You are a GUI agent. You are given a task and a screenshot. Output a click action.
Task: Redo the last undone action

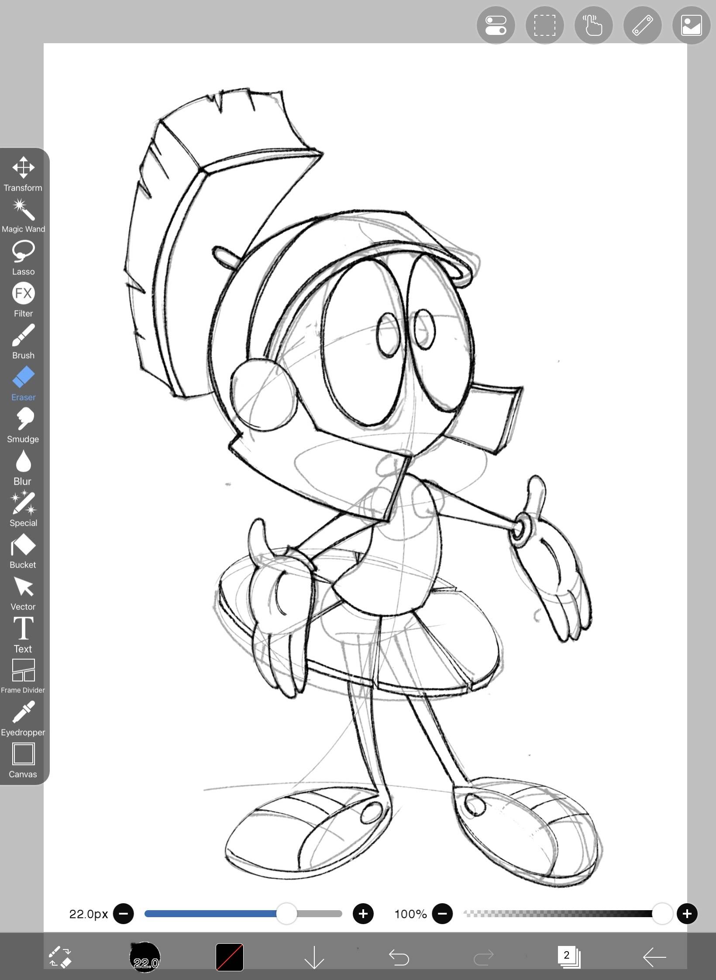[x=484, y=957]
